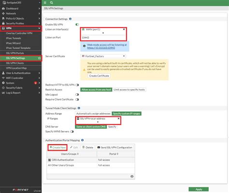Image resolution: width=229 pixels, height=193 pixels.
Task: Expand the Dashboard menu chevron
Action: 39,9
